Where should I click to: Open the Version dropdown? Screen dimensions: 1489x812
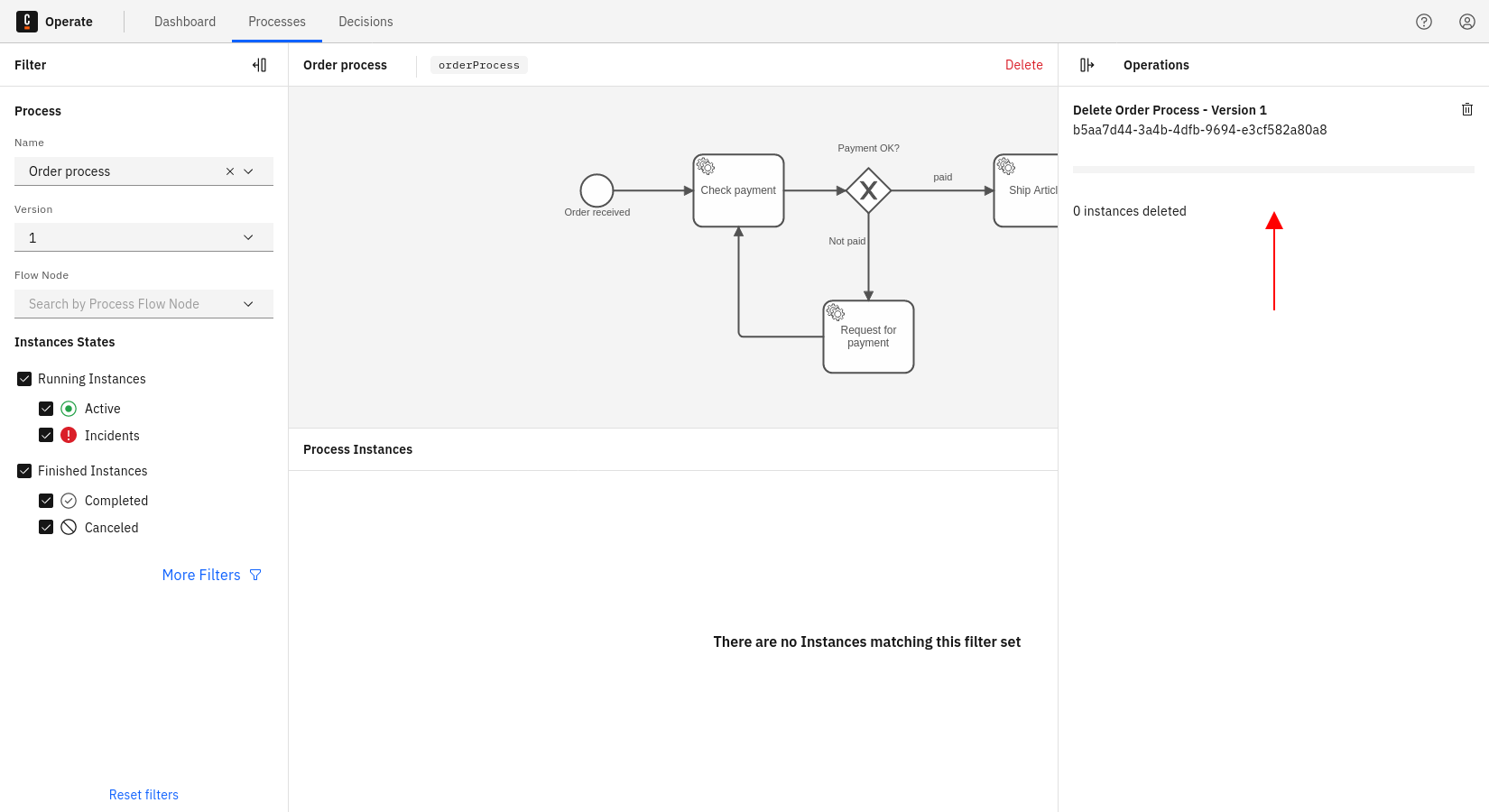143,237
